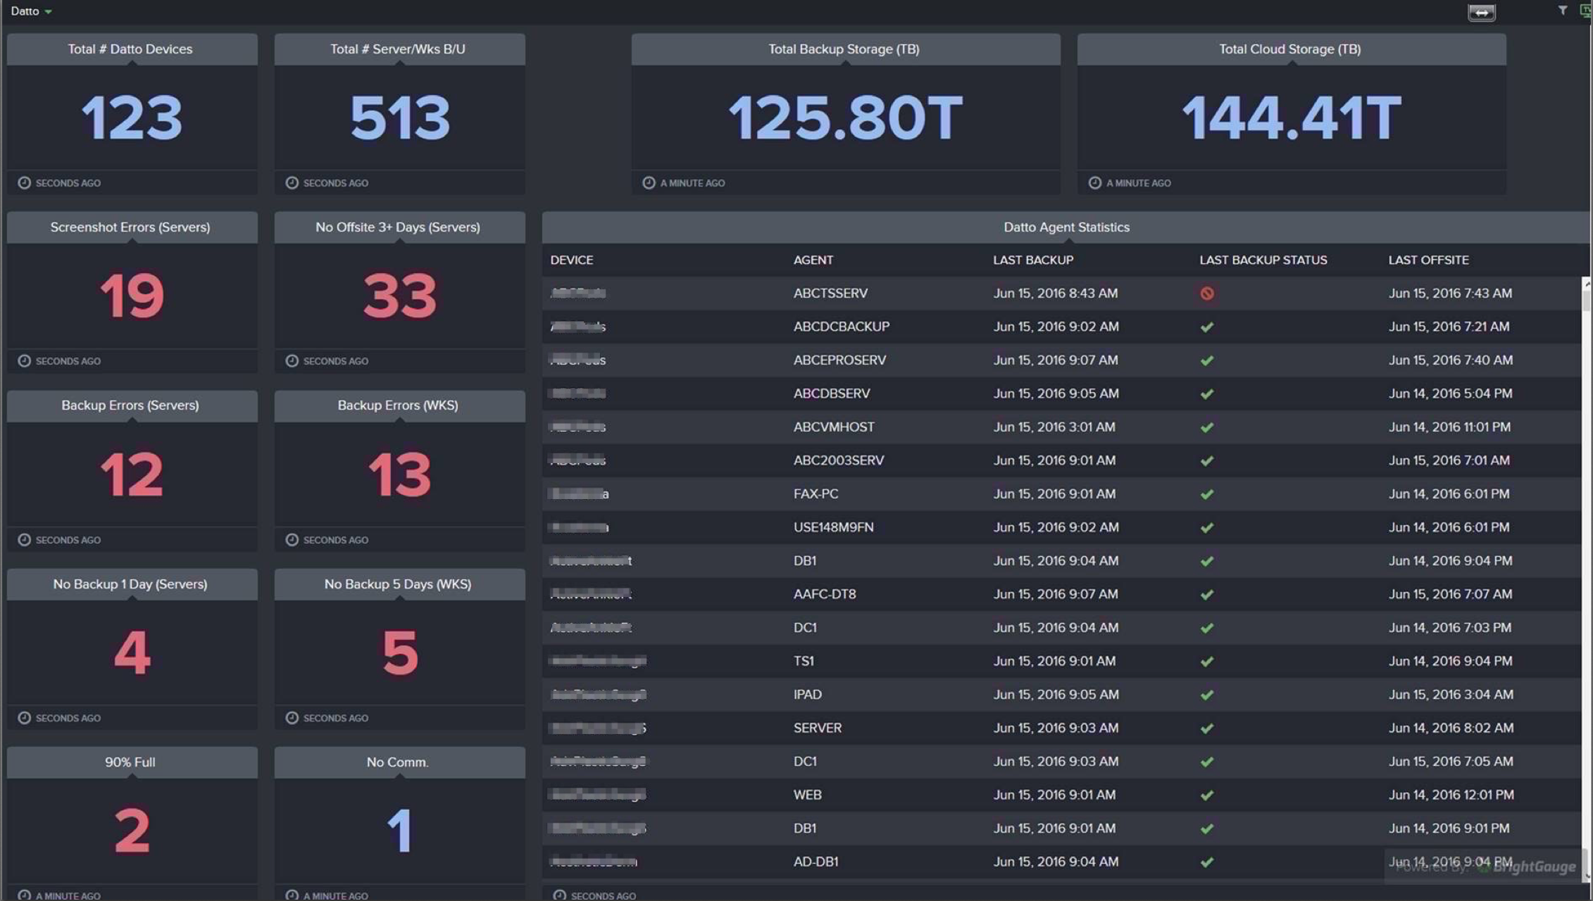Click the success checkmark for ABCDCBACKUP
1593x901 pixels.
coord(1206,327)
